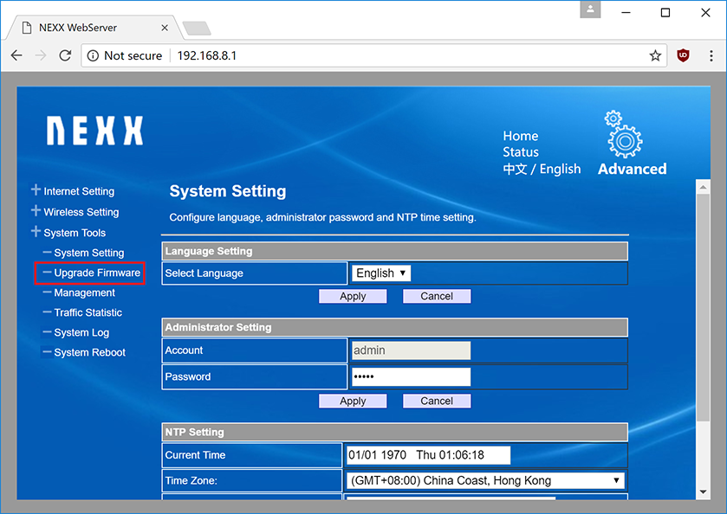Image resolution: width=727 pixels, height=514 pixels.
Task: Maximize the browser window
Action: point(665,12)
